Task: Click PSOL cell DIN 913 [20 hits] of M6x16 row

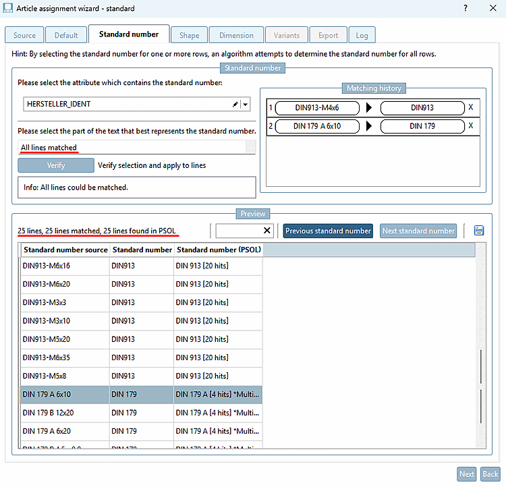Action: pos(218,266)
